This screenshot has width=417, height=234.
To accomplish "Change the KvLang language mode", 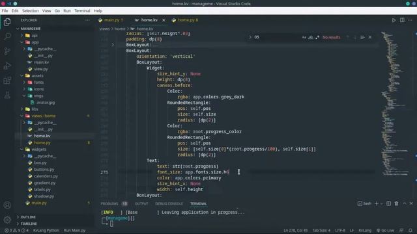I will 365,230.
